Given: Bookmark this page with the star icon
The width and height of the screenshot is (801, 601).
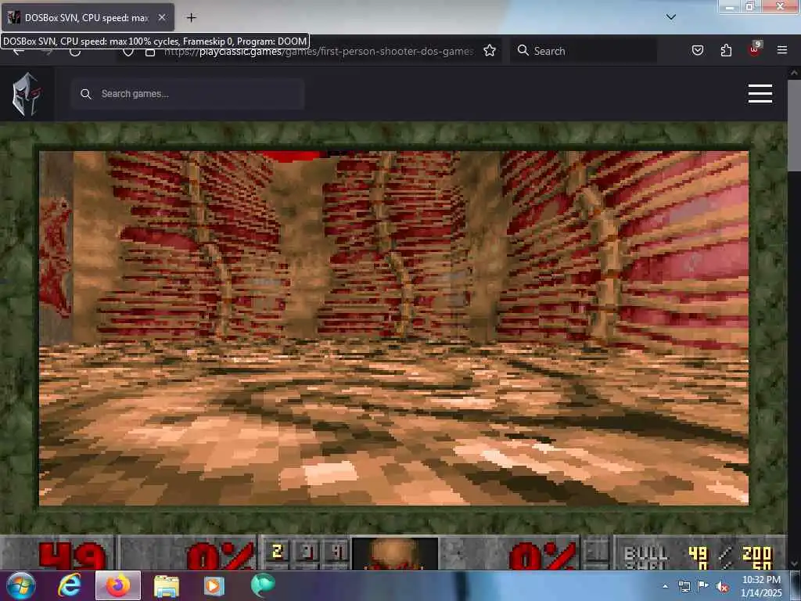Looking at the screenshot, I should tap(490, 51).
